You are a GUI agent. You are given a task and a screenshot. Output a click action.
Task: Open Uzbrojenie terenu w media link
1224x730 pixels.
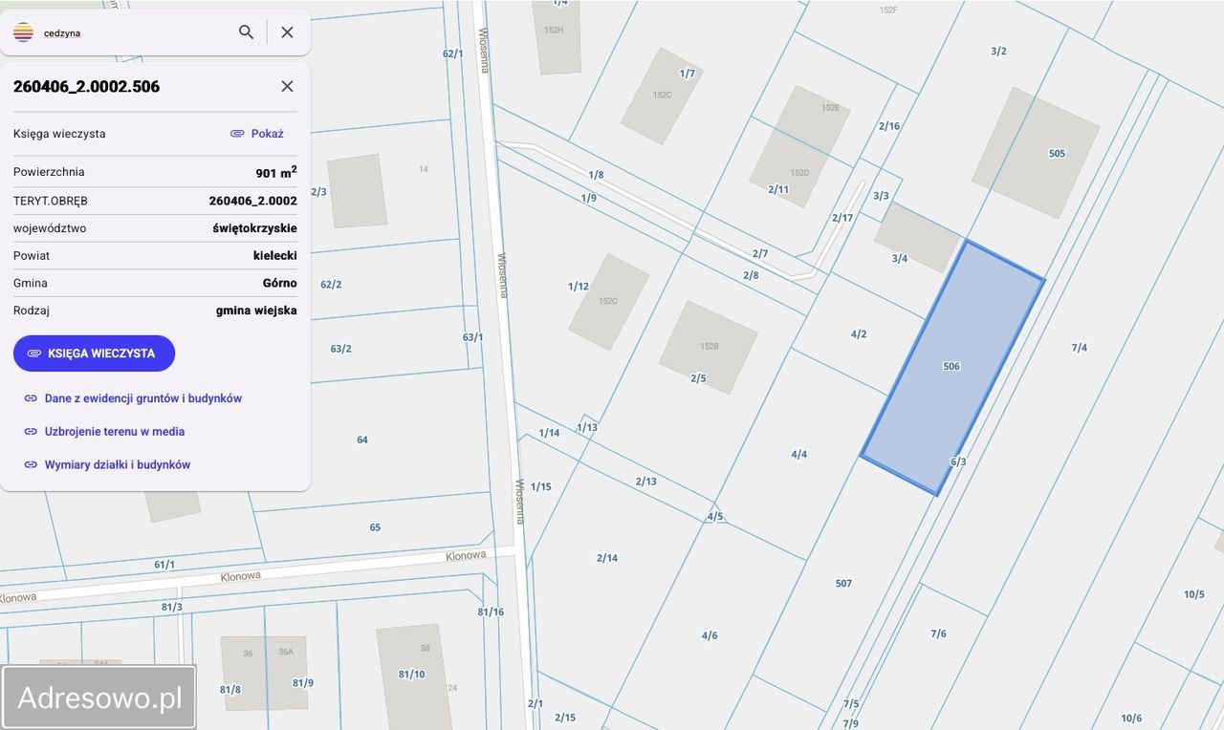(x=115, y=432)
